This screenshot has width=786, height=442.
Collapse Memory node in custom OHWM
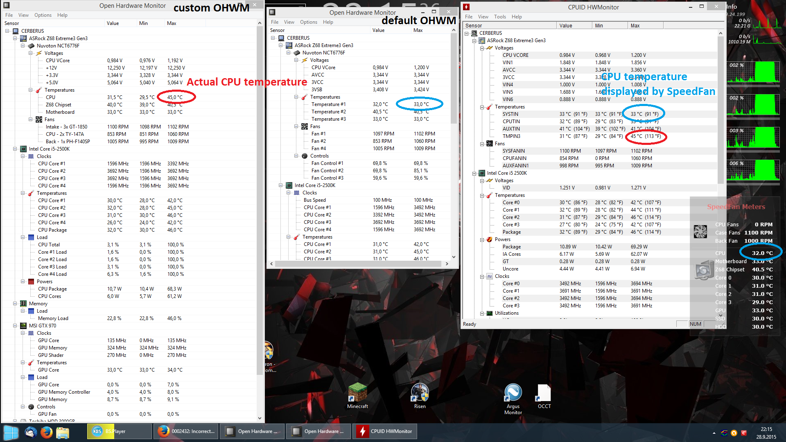(x=15, y=304)
